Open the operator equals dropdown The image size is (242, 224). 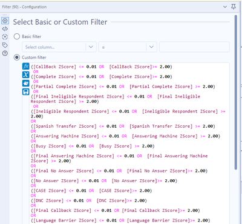(128, 47)
